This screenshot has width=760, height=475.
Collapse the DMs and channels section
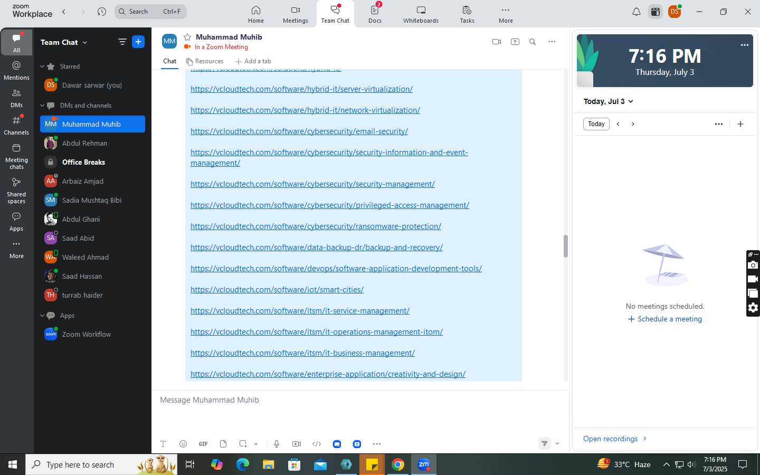(x=42, y=106)
